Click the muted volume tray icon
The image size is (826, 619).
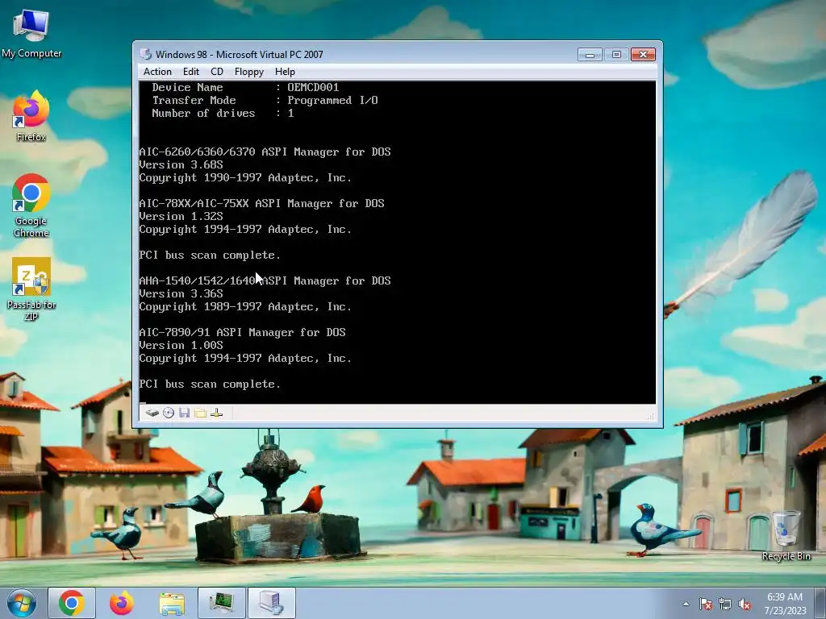click(x=745, y=604)
